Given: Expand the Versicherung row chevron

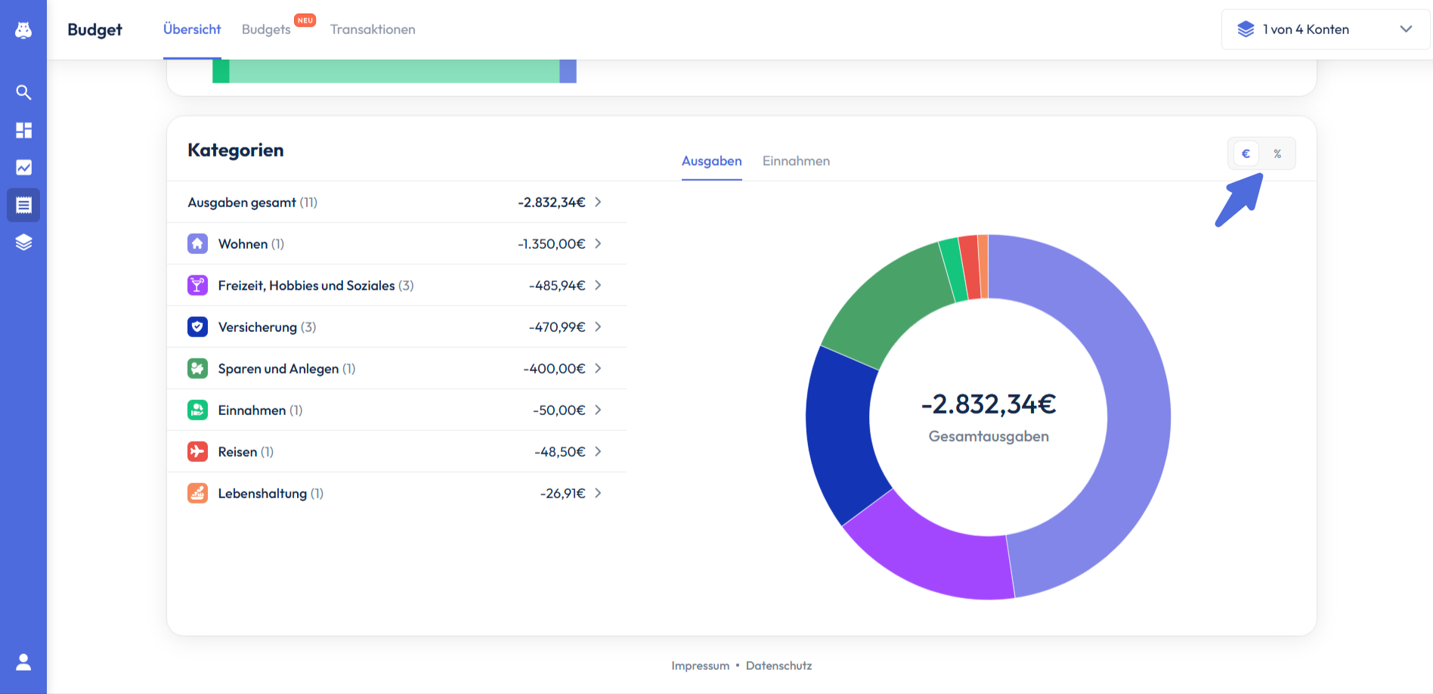Looking at the screenshot, I should click(598, 327).
